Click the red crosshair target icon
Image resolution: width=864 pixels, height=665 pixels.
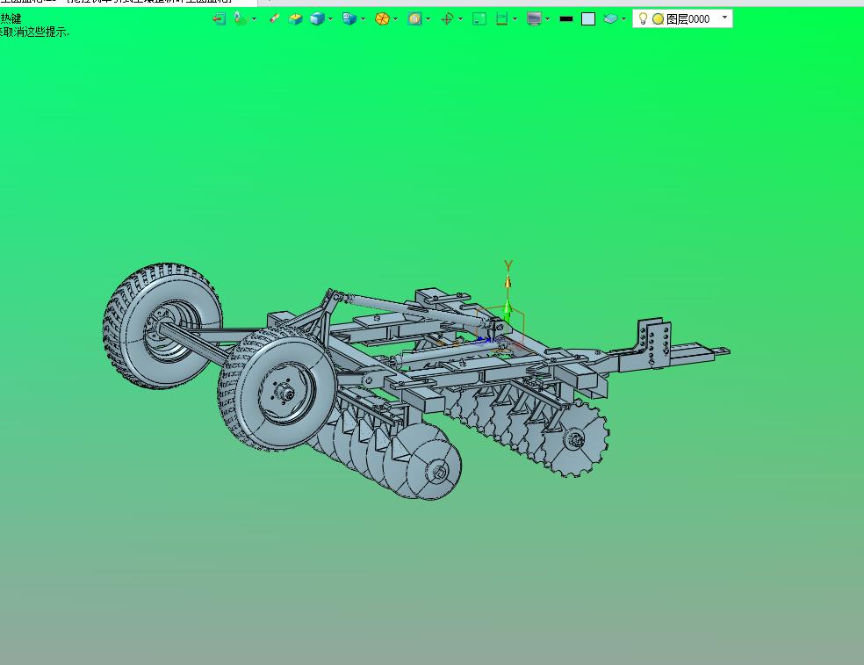coord(447,19)
